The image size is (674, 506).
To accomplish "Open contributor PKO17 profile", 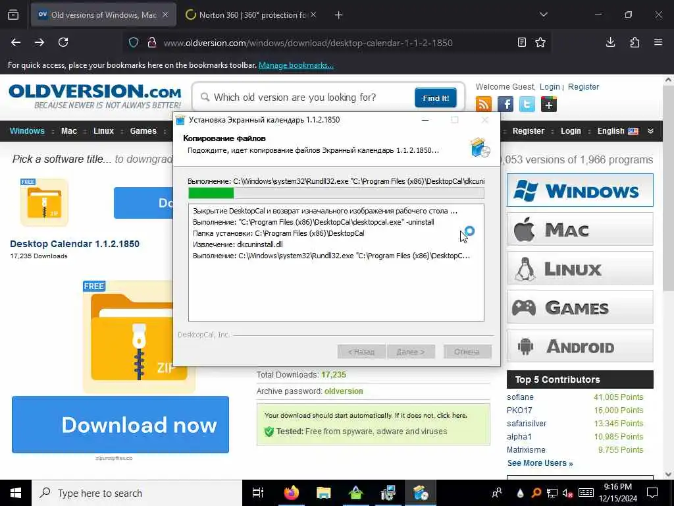I will click(x=519, y=410).
